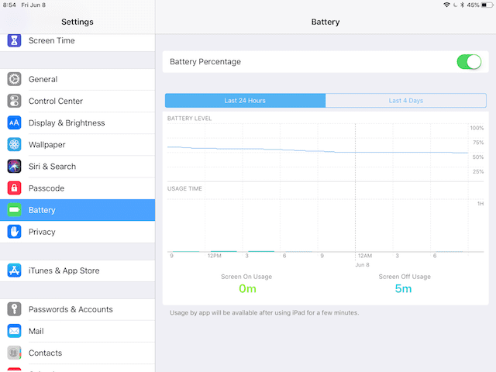This screenshot has width=496, height=372.
Task: Tap the Screen Time hourglass icon
Action: (x=14, y=40)
